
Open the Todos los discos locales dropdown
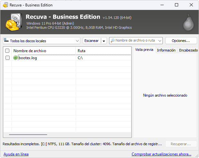[x=41, y=41]
